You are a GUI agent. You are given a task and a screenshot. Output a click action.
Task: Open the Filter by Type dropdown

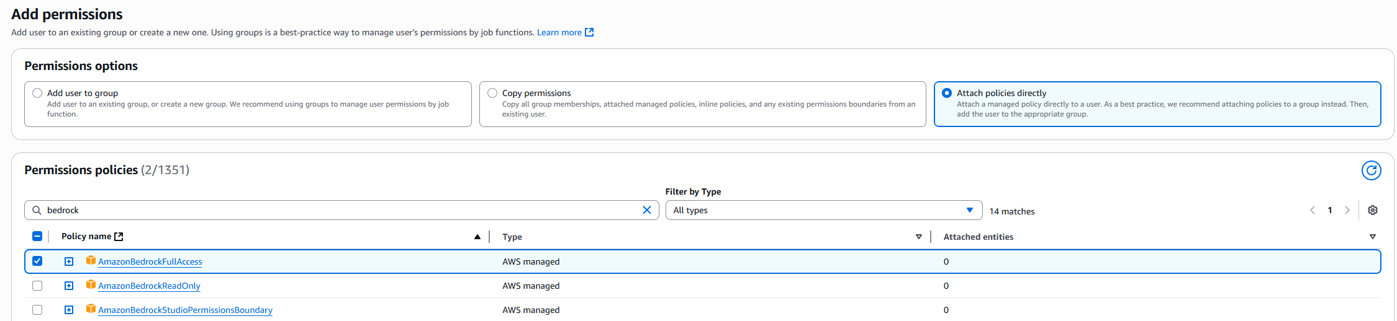[x=823, y=210]
